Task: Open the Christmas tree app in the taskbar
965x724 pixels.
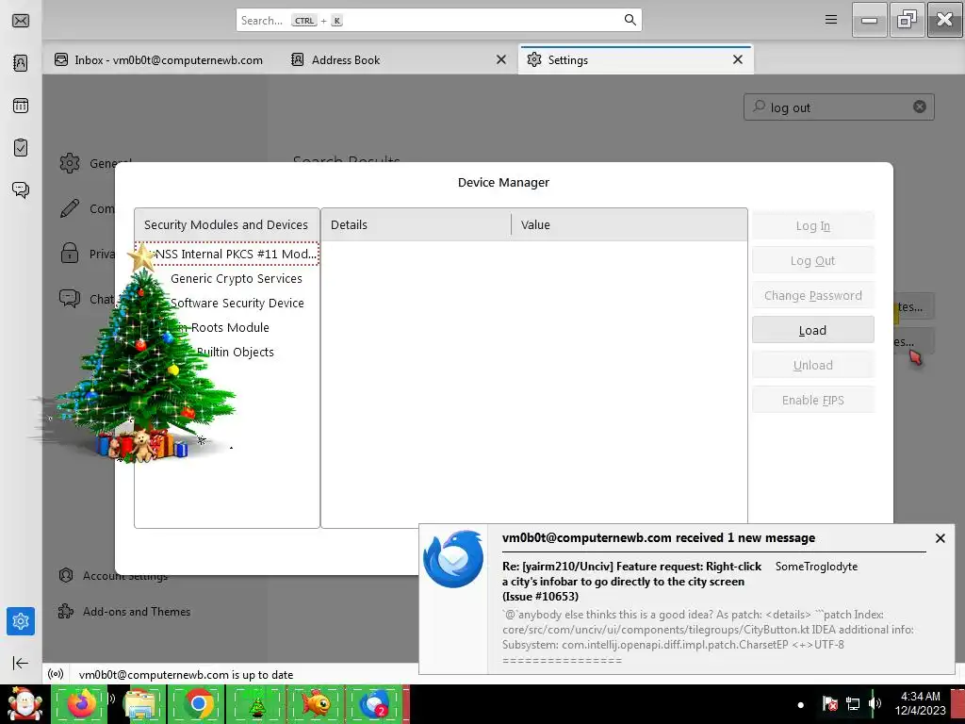Action: tap(256, 703)
